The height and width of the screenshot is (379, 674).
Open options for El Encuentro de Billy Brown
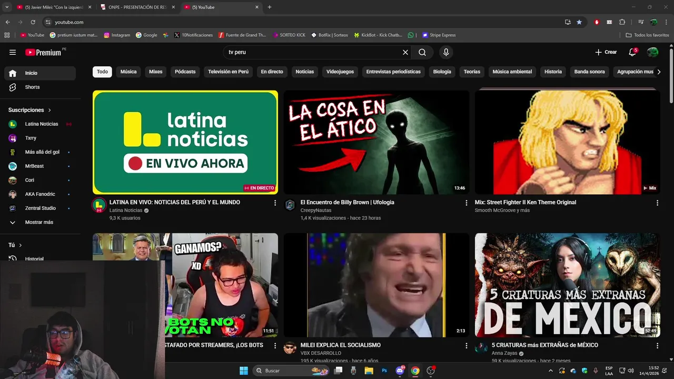click(466, 203)
